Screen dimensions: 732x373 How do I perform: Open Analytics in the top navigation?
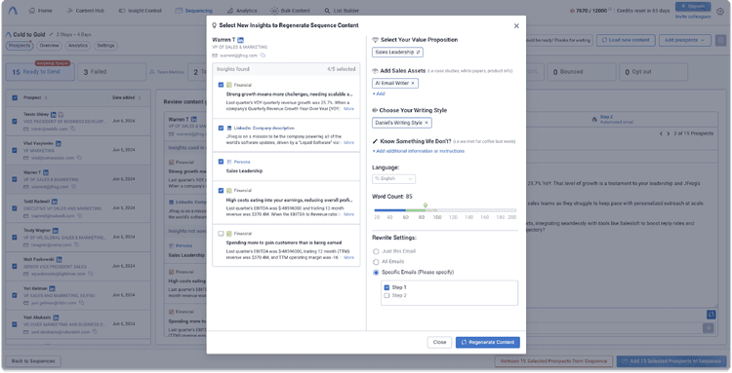pyautogui.click(x=242, y=11)
